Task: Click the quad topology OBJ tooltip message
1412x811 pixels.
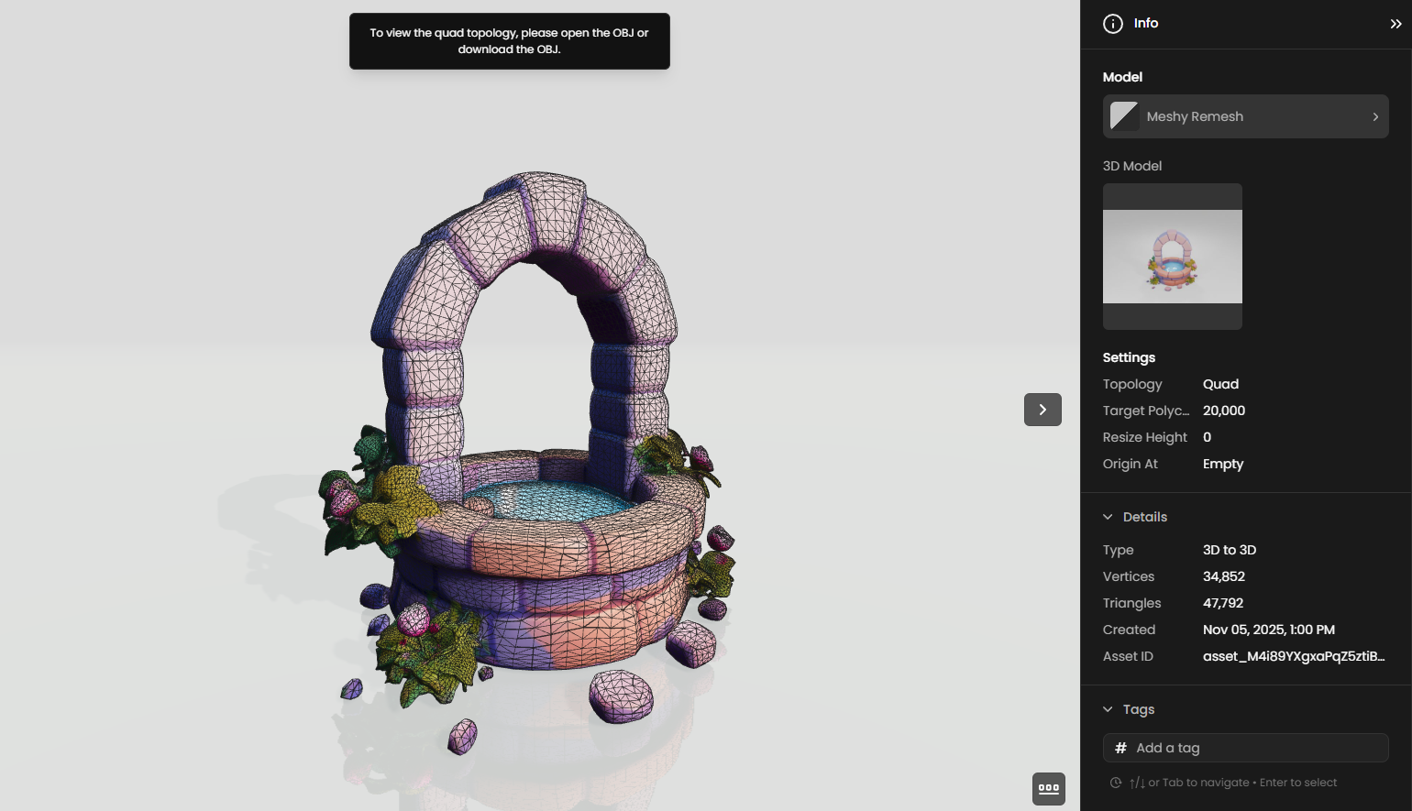Action: pyautogui.click(x=509, y=41)
